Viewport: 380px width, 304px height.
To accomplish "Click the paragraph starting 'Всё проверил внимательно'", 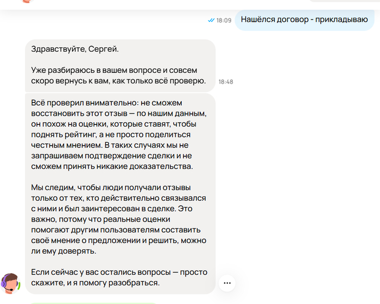I will 119,134.
